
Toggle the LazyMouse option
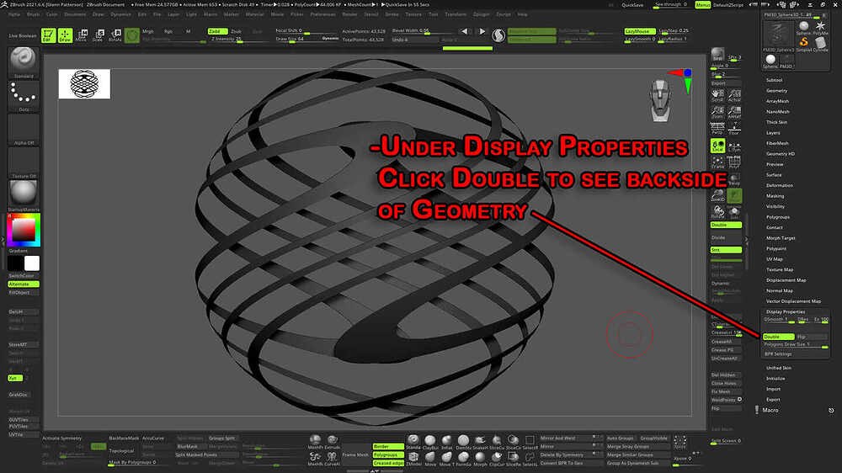(x=640, y=31)
